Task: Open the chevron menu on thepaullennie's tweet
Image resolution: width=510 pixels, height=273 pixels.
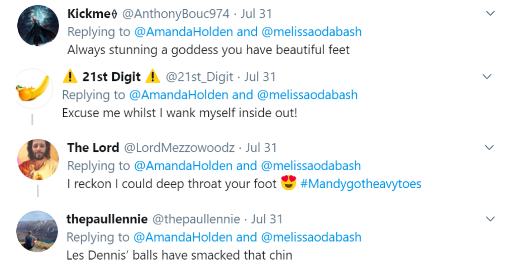Action: tap(490, 218)
